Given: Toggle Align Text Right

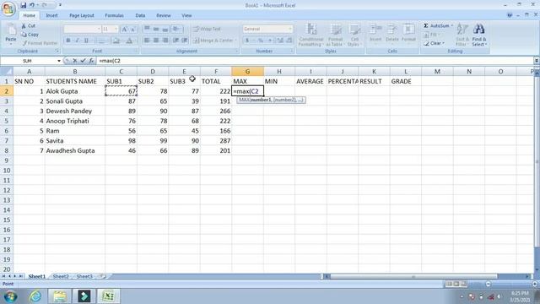Looking at the screenshot, I should tap(165, 41).
